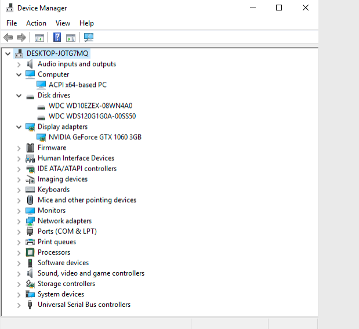
Task: Click the Universal Serial Bus controllers icon
Action: (x=30, y=305)
